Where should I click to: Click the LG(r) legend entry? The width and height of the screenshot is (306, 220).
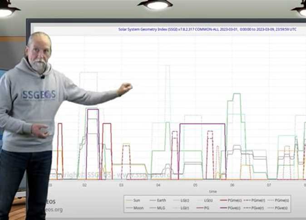pos(181,208)
